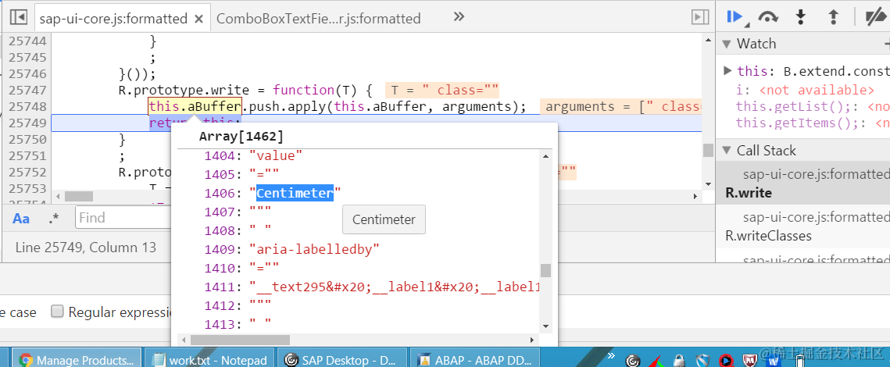The height and width of the screenshot is (367, 890).
Task: Click 'this.getList();' watch expression
Action: [x=812, y=106]
